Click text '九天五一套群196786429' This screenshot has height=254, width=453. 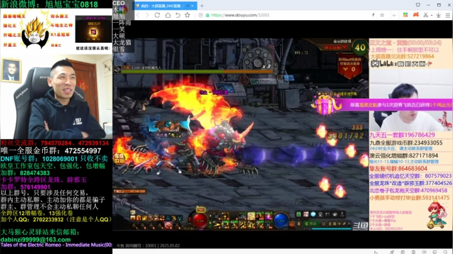click(402, 135)
